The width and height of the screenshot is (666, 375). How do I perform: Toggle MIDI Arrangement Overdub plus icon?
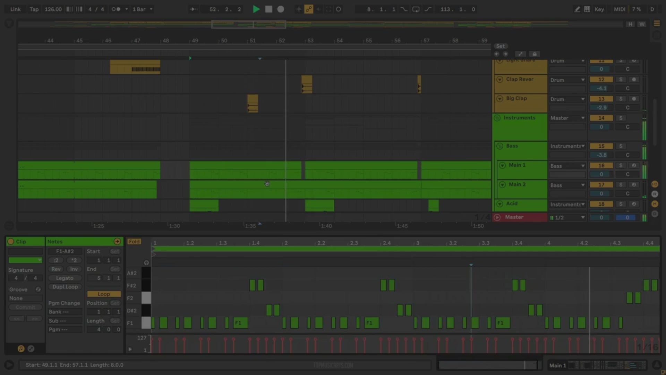click(x=299, y=9)
